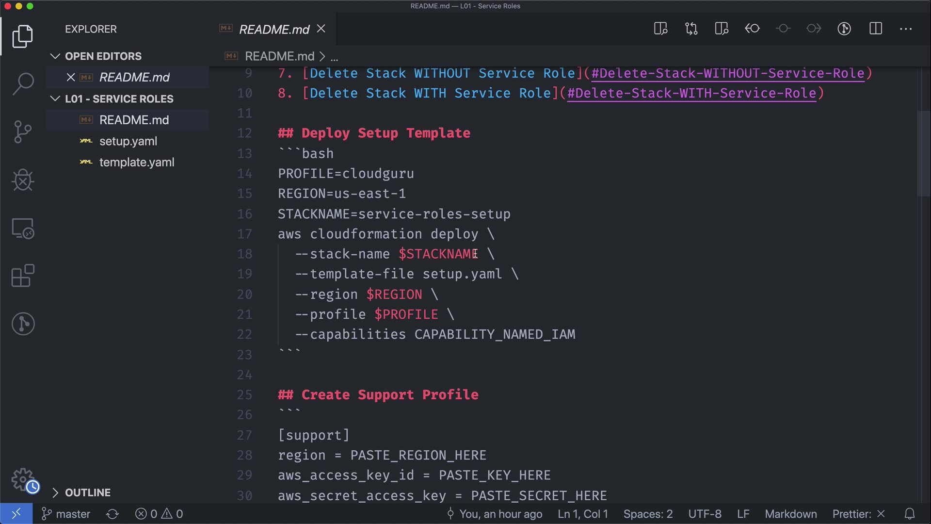Image resolution: width=931 pixels, height=524 pixels.
Task: Open the Run and Debug view
Action: (23, 180)
